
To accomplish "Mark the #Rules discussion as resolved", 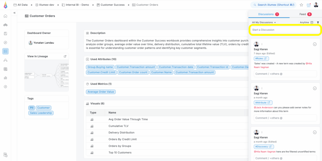I will [314, 44].
